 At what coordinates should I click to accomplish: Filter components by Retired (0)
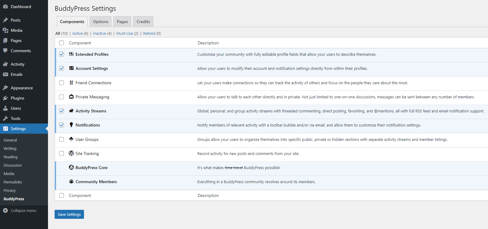(x=152, y=33)
